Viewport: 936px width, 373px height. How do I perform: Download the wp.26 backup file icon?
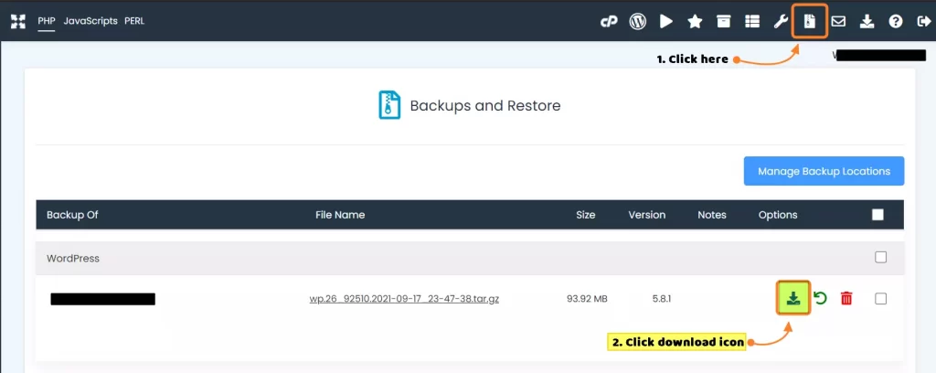(x=792, y=298)
